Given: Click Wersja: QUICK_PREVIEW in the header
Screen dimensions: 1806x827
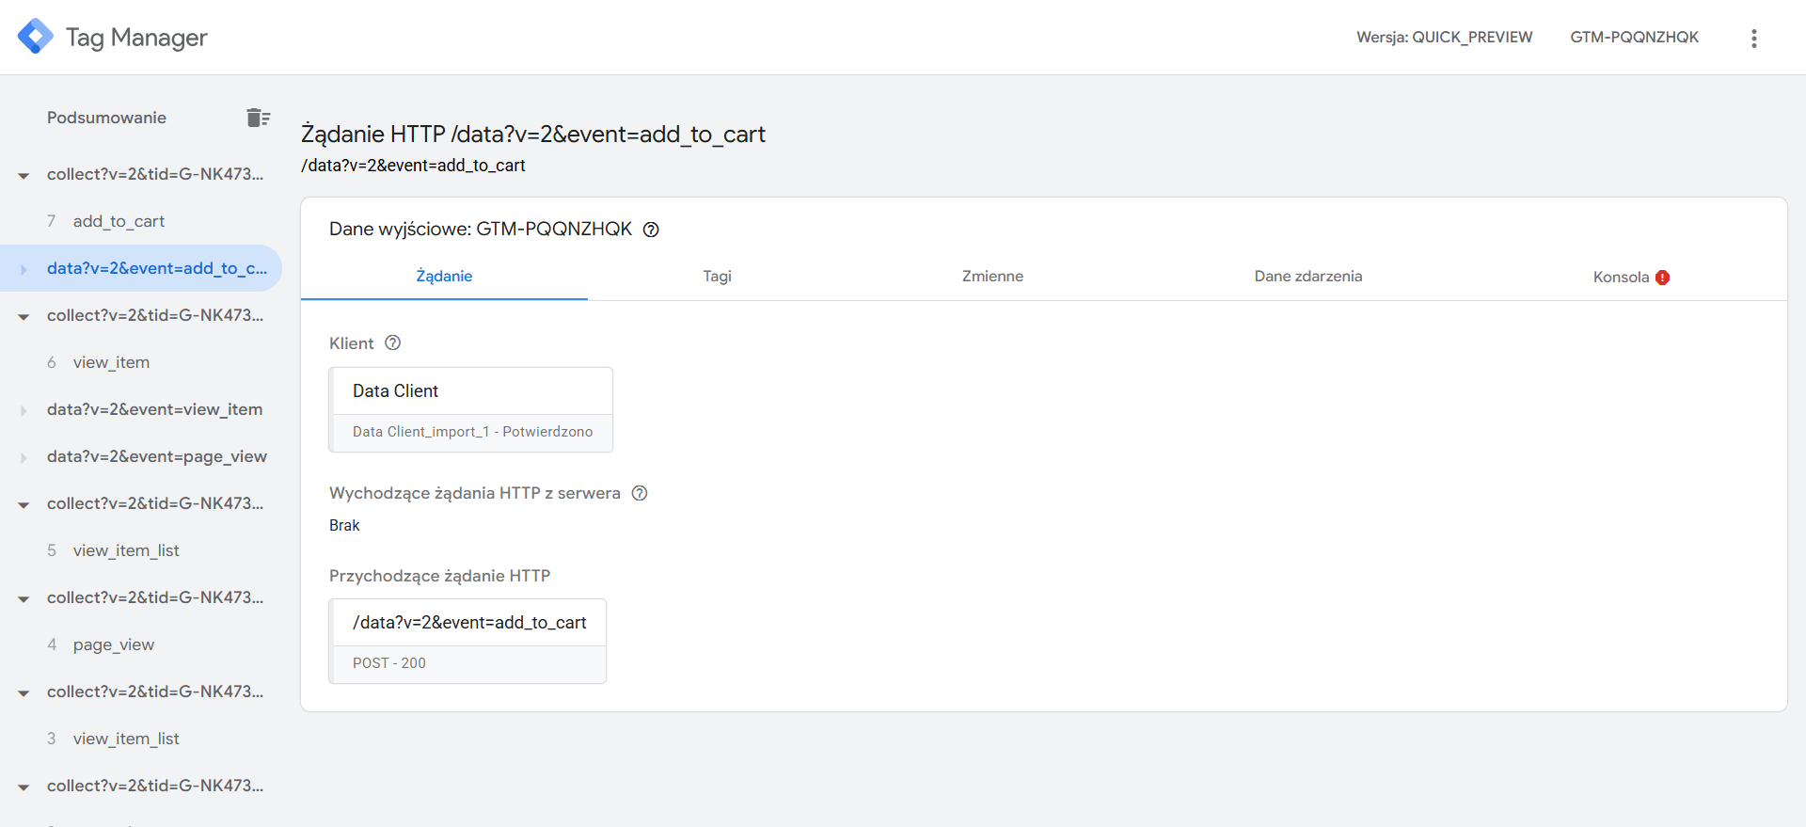Looking at the screenshot, I should [1444, 37].
